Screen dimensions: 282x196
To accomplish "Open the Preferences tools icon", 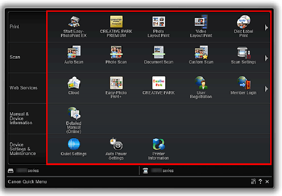I will (x=253, y=182).
